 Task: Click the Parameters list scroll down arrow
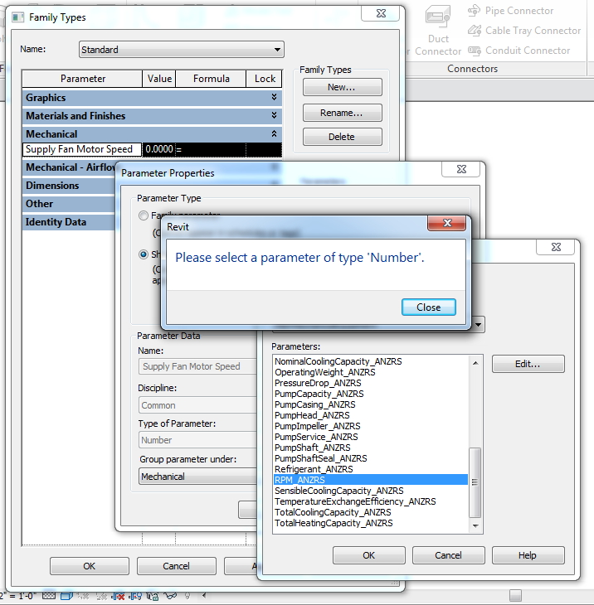(475, 526)
